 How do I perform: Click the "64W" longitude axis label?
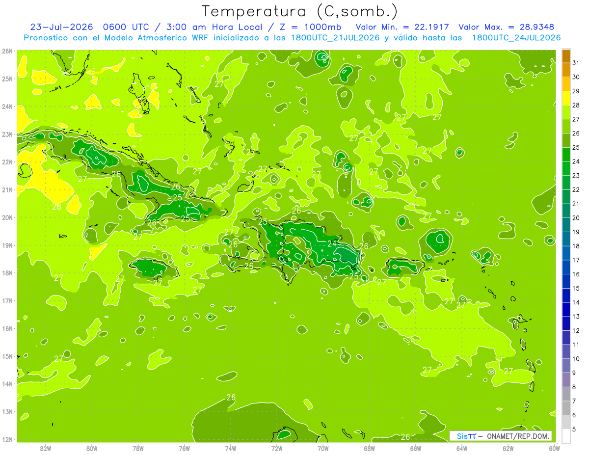pyautogui.click(x=462, y=448)
